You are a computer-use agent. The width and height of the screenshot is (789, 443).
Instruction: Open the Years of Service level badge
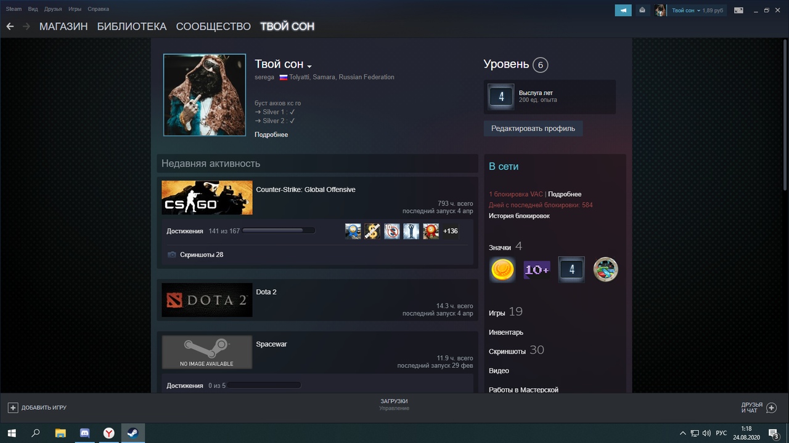(x=501, y=97)
